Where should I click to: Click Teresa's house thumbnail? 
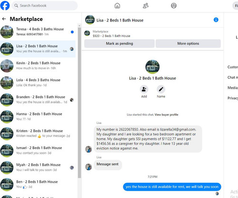(7, 32)
